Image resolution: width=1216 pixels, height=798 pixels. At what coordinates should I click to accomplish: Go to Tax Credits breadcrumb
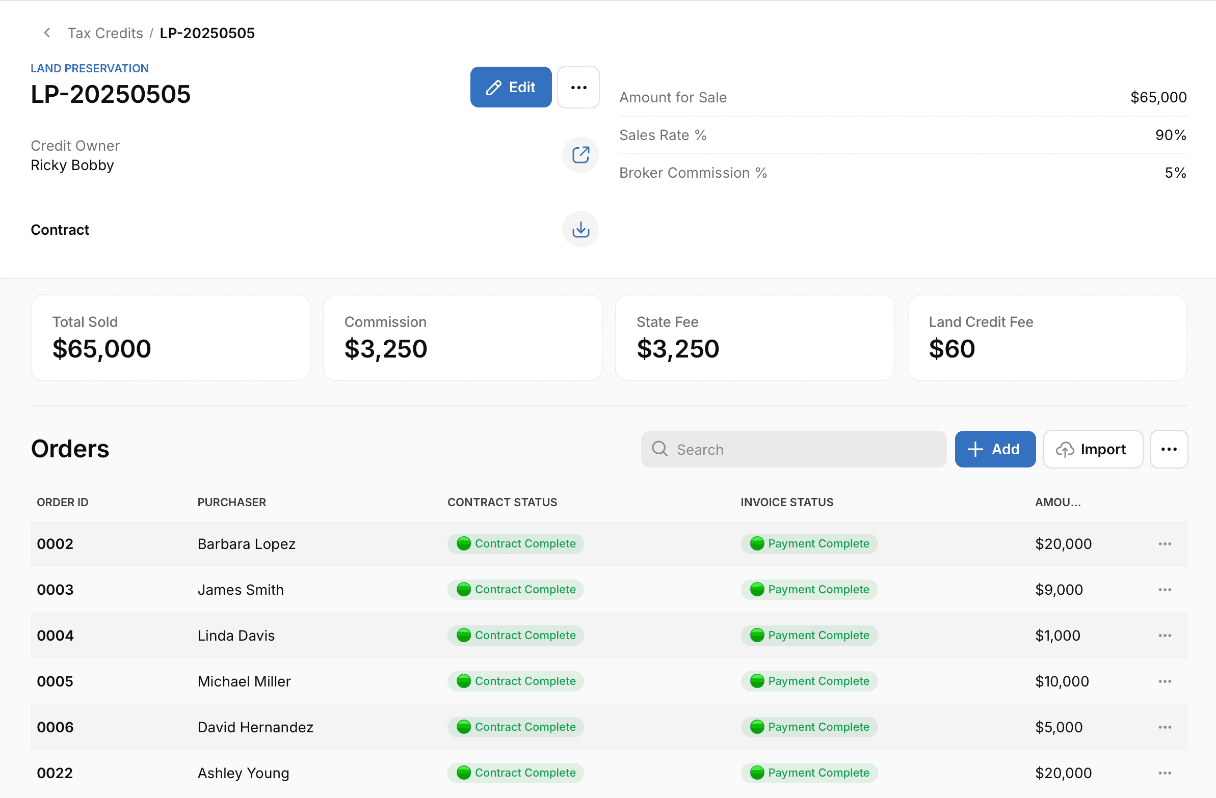(105, 33)
